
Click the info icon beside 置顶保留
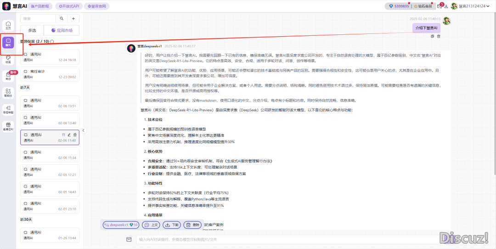[52, 41]
